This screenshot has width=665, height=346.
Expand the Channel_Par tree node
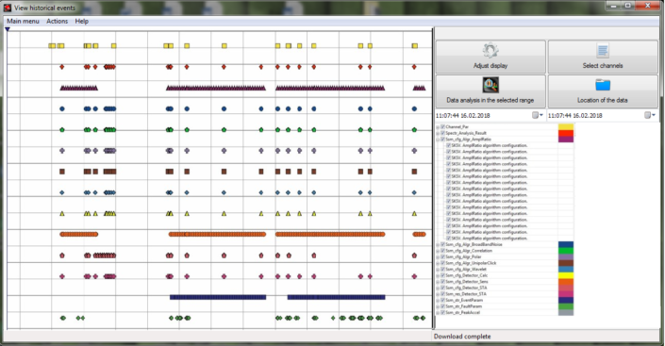[x=438, y=126]
